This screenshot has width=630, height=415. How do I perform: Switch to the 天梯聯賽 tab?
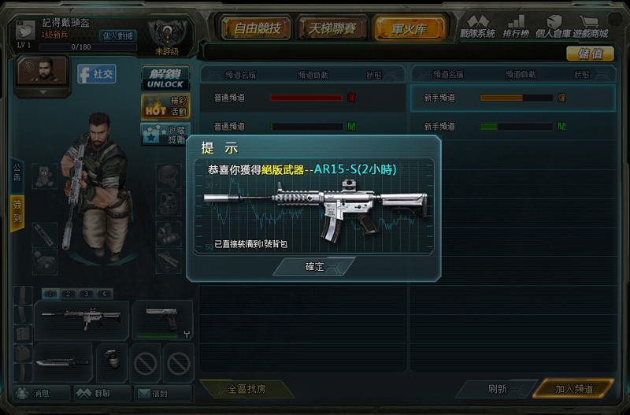[x=332, y=28]
